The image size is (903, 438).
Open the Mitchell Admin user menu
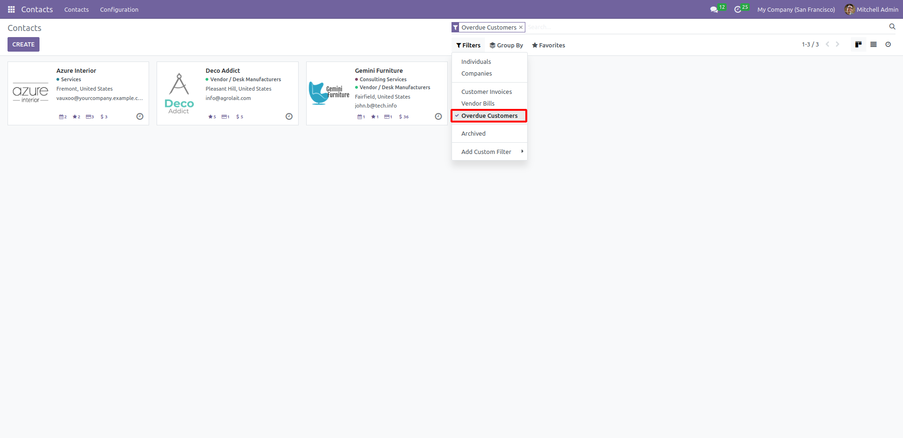coord(871,9)
